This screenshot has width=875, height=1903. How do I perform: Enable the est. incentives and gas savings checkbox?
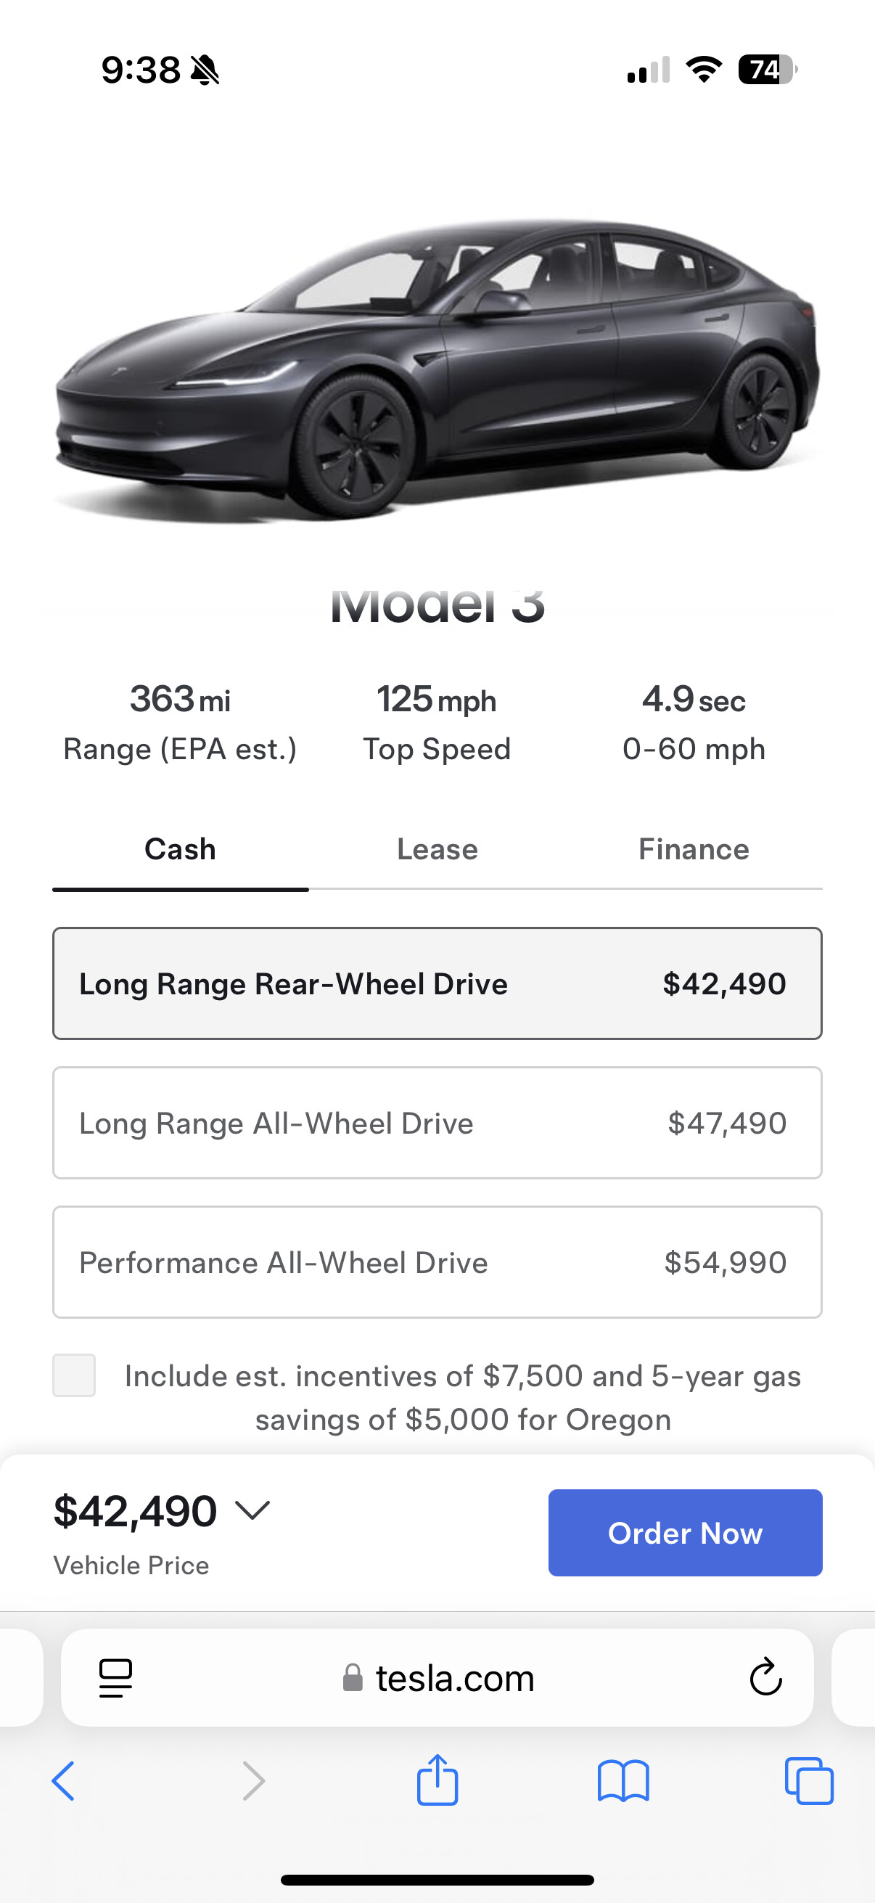74,1375
